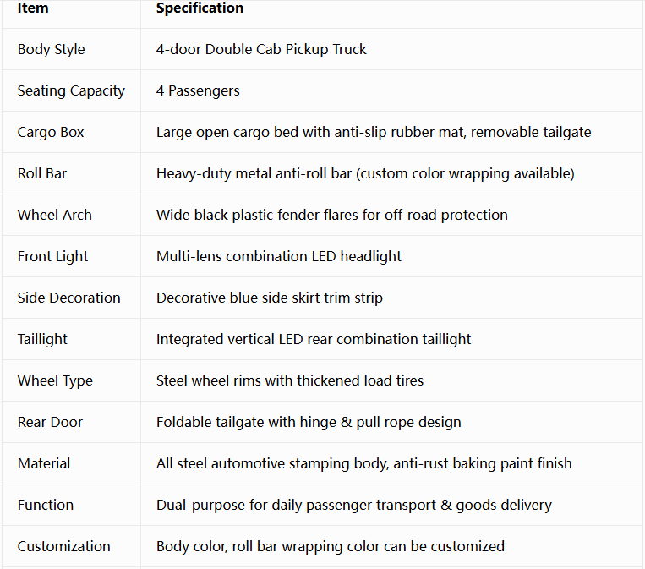
Task: Select the Customization row label
Action: (63, 546)
